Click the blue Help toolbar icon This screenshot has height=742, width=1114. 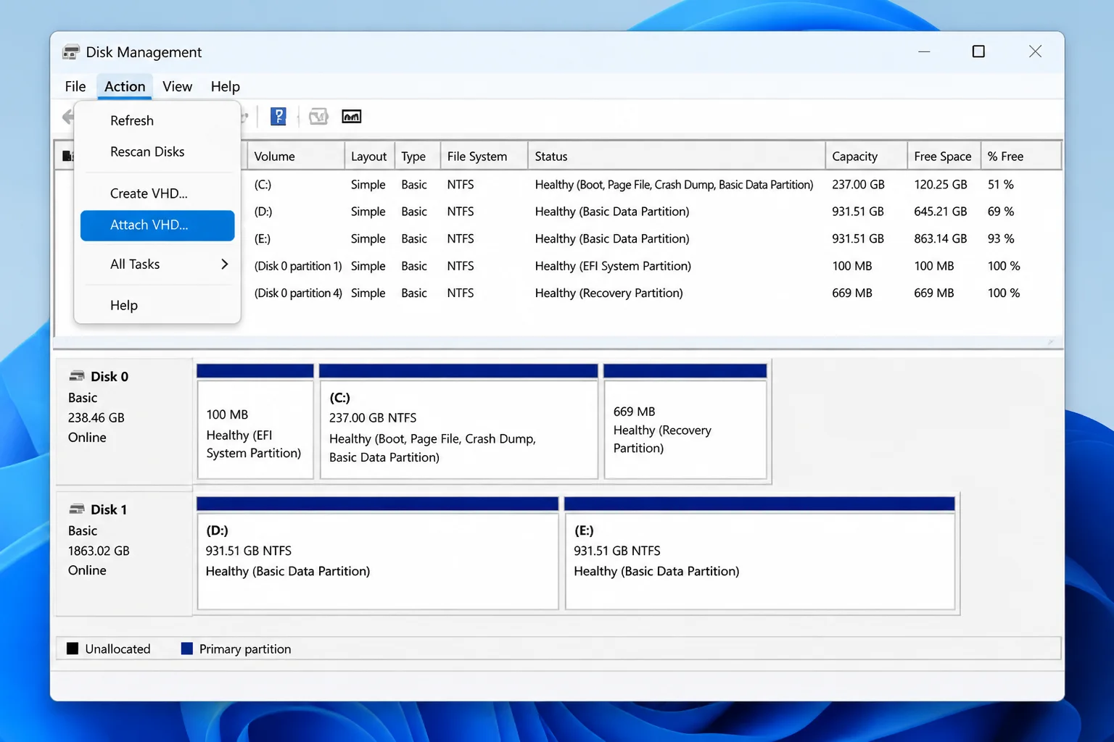pyautogui.click(x=278, y=117)
